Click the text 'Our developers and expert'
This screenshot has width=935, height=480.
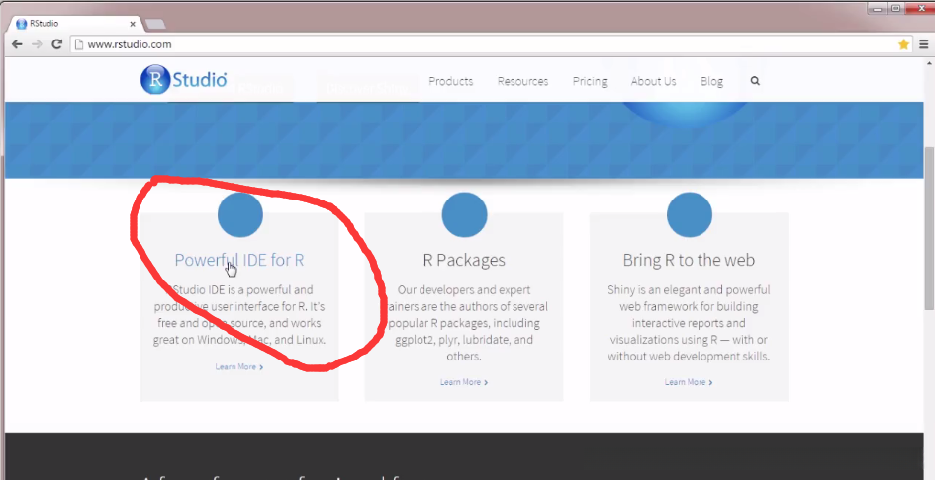[464, 290]
